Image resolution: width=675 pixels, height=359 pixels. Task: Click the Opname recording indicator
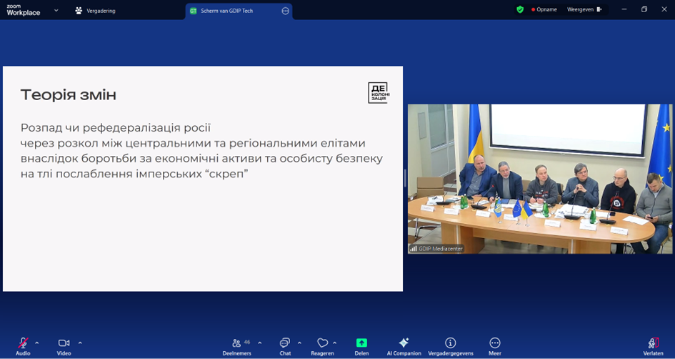point(545,9)
